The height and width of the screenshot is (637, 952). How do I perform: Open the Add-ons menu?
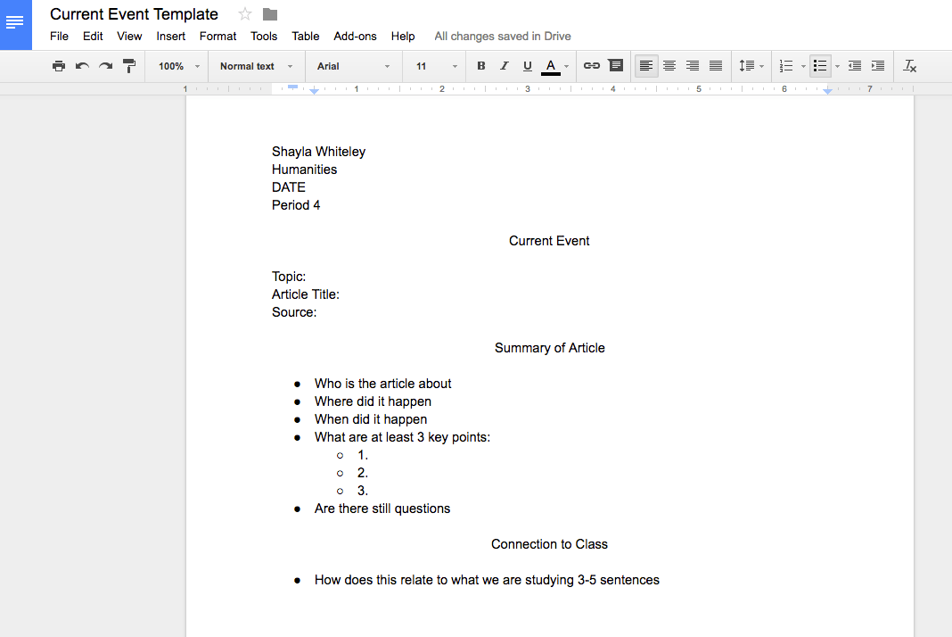[x=355, y=37]
